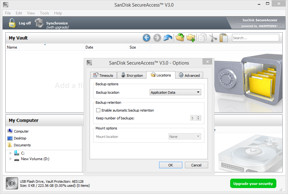Click the new folder plus icon
This screenshot has height=194, width=288.
click(191, 38)
